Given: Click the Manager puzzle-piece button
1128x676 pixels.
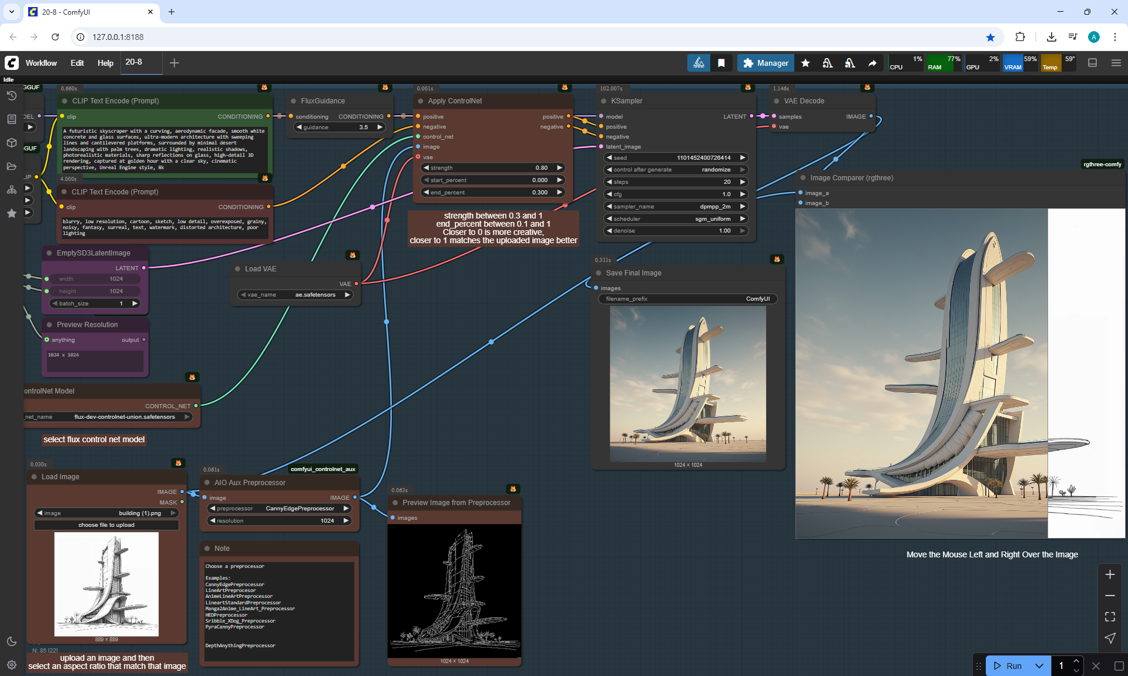Looking at the screenshot, I should click(766, 63).
